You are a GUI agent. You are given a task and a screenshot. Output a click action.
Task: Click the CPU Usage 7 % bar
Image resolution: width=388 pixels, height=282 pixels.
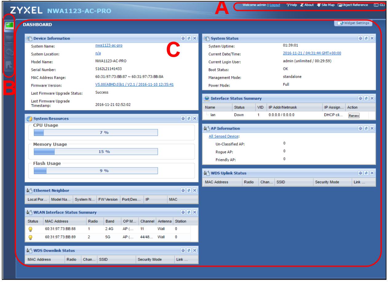pyautogui.click(x=95, y=132)
